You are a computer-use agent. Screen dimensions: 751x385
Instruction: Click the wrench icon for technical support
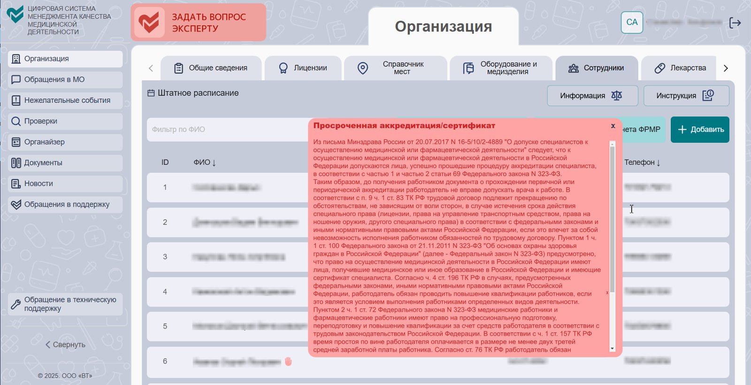(16, 304)
